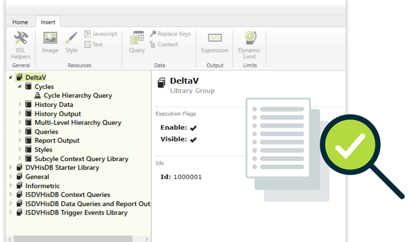Insert a Query item
The image size is (420, 242).
tap(137, 42)
